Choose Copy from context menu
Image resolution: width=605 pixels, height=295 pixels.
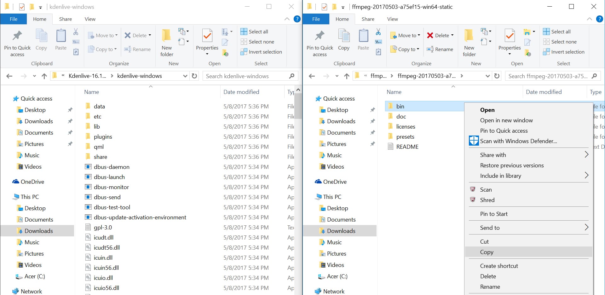point(529,252)
